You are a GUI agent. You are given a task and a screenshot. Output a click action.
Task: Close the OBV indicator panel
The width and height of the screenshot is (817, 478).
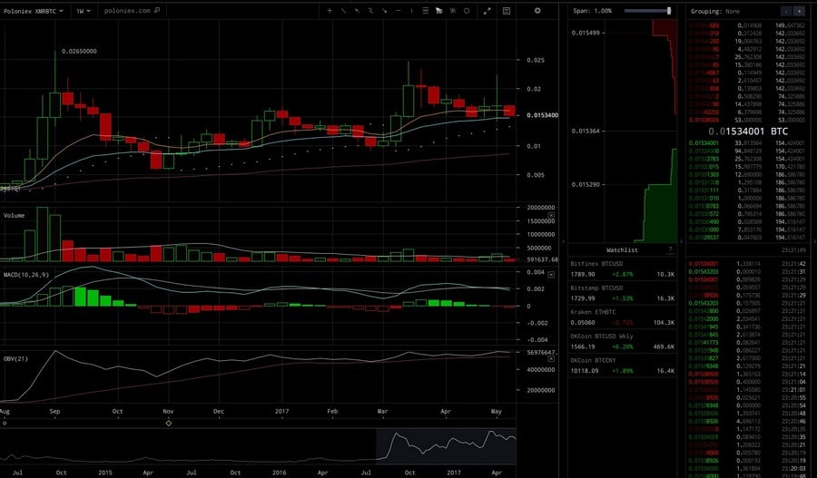tap(551, 359)
